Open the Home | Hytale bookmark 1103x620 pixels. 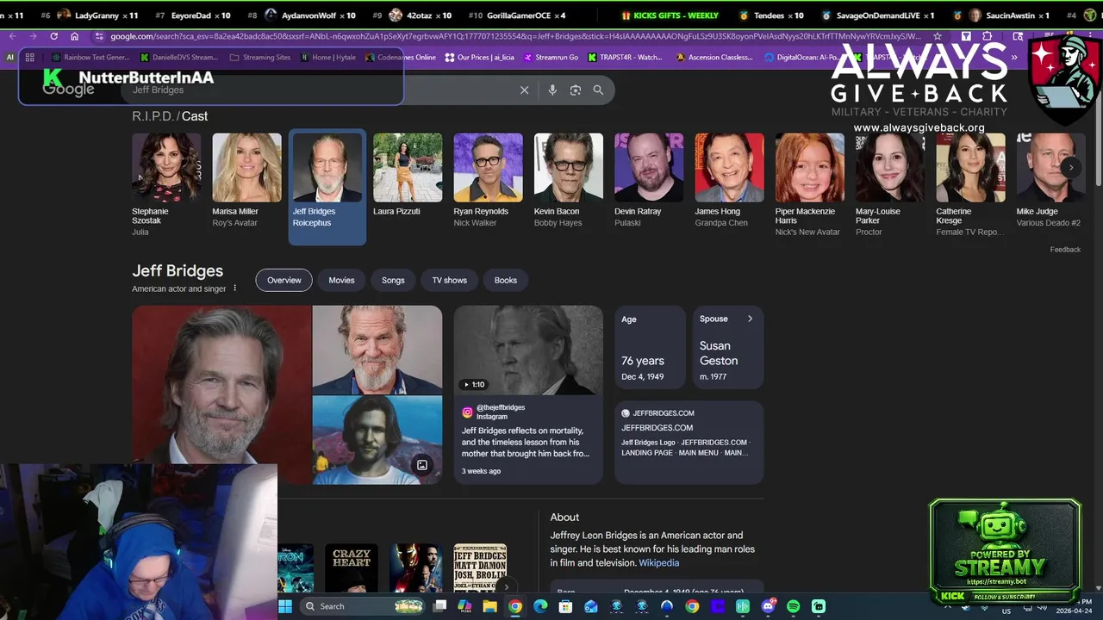coord(328,58)
